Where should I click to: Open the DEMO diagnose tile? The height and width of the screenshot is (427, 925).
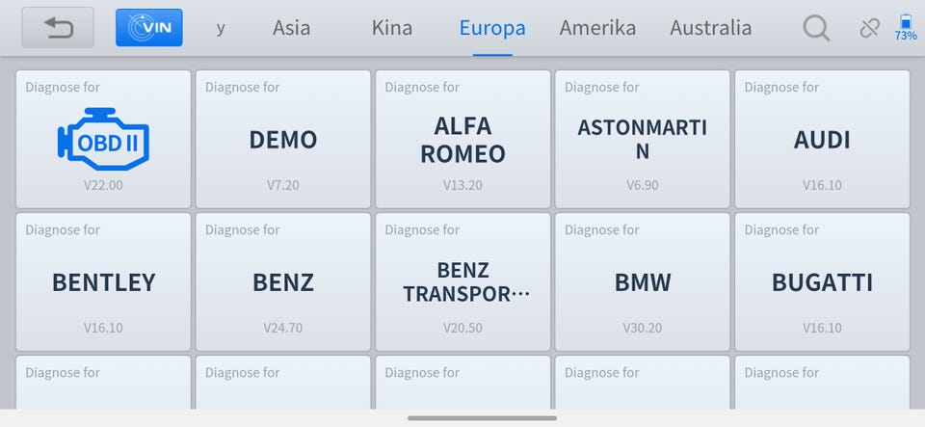coord(283,139)
